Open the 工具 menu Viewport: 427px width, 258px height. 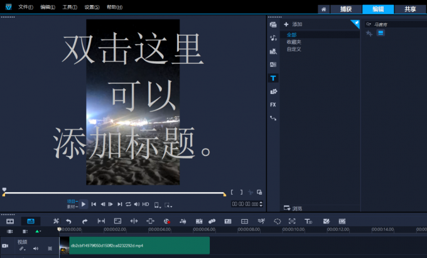[x=70, y=7]
